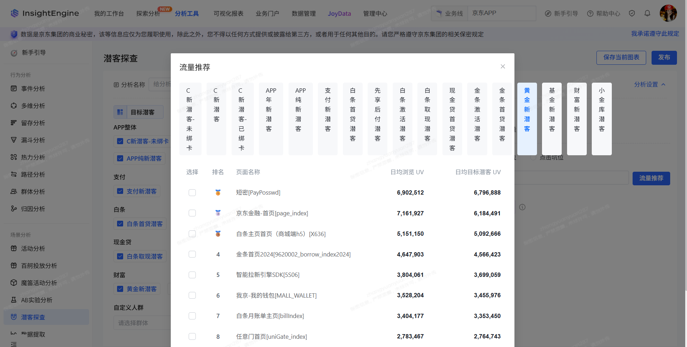The height and width of the screenshot is (347, 687).
Task: Open AB实验分析 in sidebar
Action: point(37,300)
